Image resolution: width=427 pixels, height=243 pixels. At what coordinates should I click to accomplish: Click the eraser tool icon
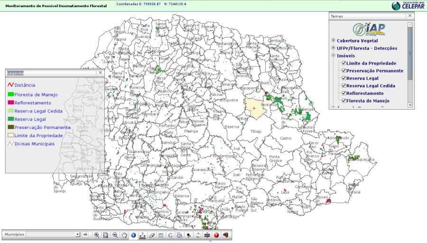152,235
